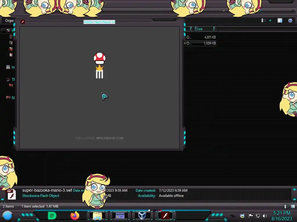Toggle the Explorer preview pane icon
Viewport: 297px width, 222px height.
(280, 21)
